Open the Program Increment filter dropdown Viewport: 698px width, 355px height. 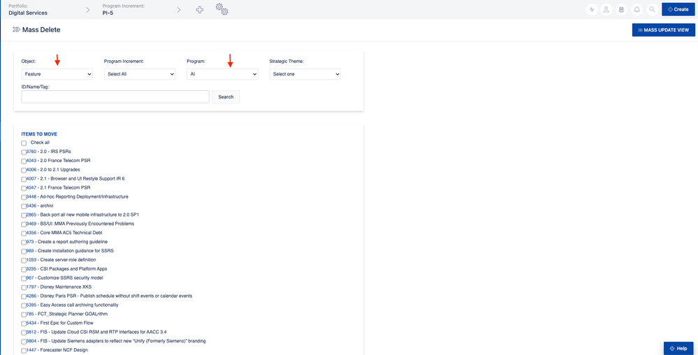pos(140,74)
